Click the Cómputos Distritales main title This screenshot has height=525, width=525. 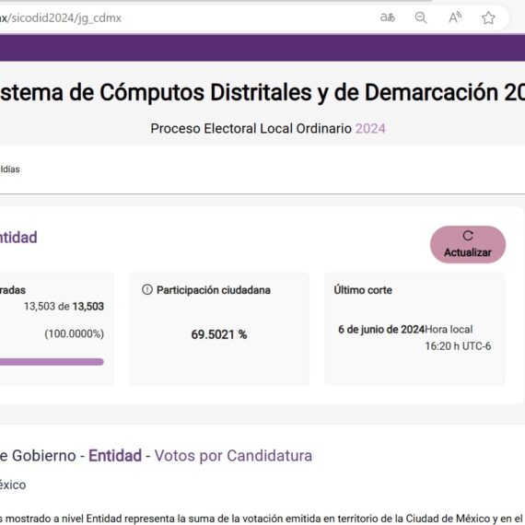262,92
